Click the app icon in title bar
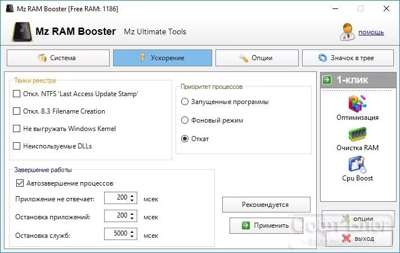 pos(10,8)
